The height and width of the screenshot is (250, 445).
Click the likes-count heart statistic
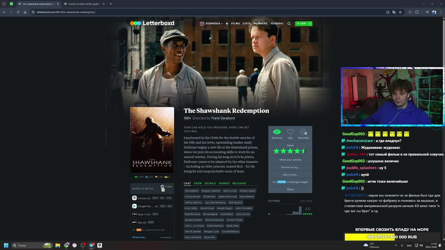159,177
